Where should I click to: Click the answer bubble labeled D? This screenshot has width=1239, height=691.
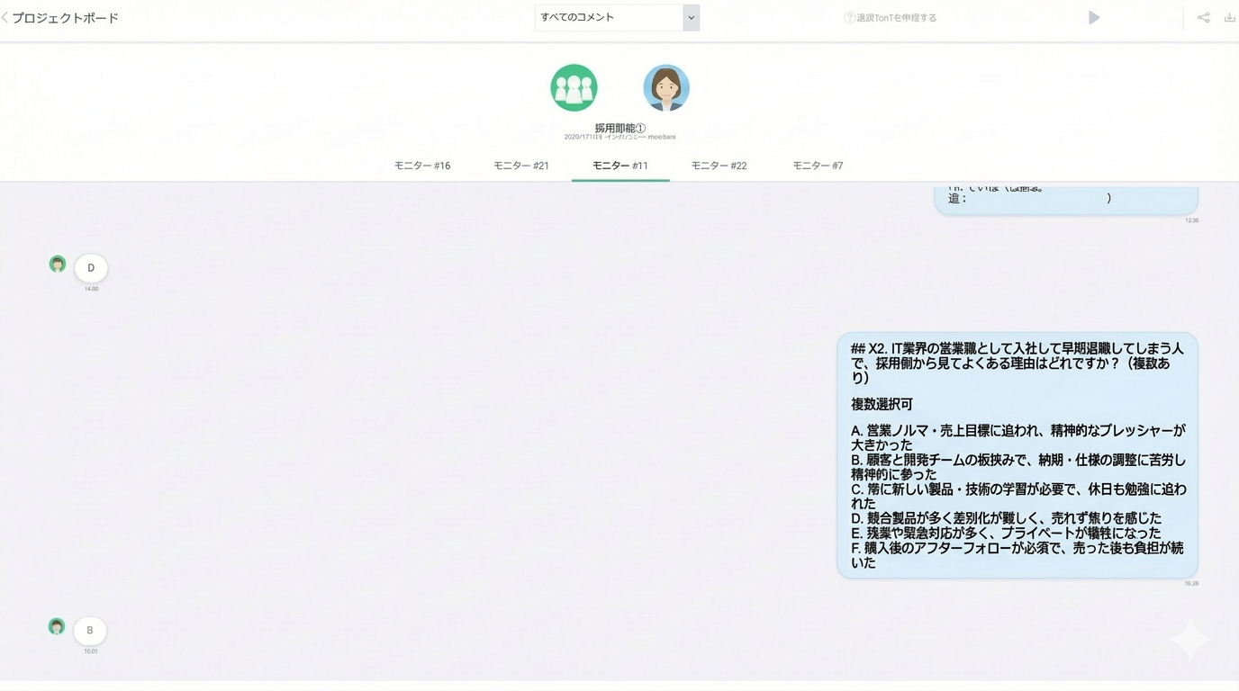(x=91, y=268)
